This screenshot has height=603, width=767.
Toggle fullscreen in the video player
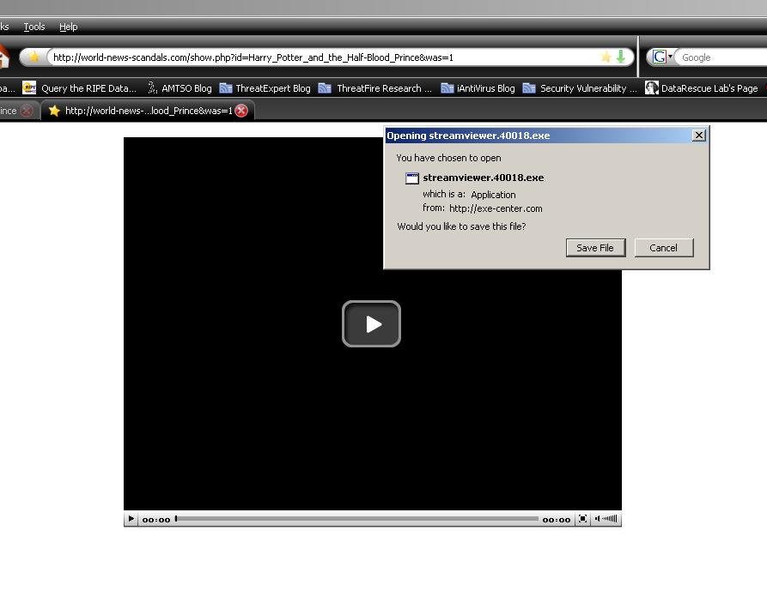point(582,519)
